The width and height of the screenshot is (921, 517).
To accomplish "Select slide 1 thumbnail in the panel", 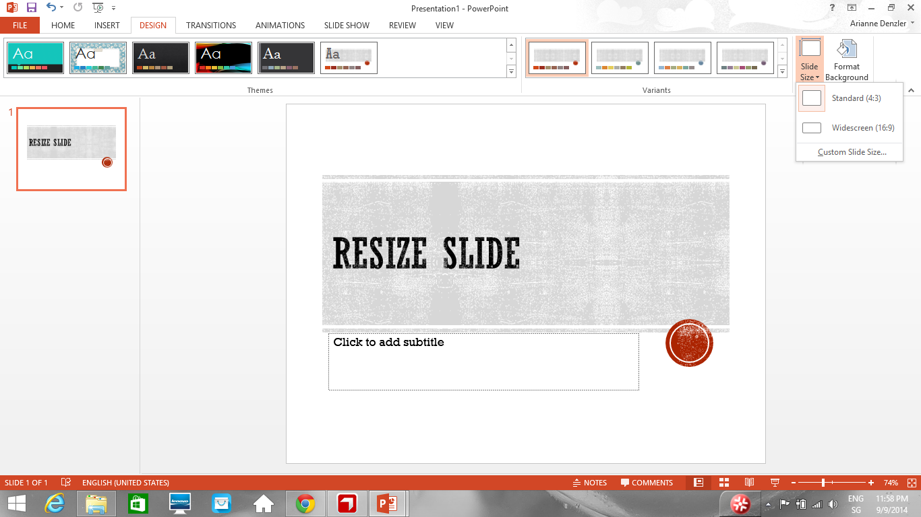I will point(71,149).
